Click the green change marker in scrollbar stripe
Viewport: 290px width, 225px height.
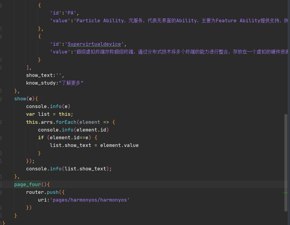point(285,193)
